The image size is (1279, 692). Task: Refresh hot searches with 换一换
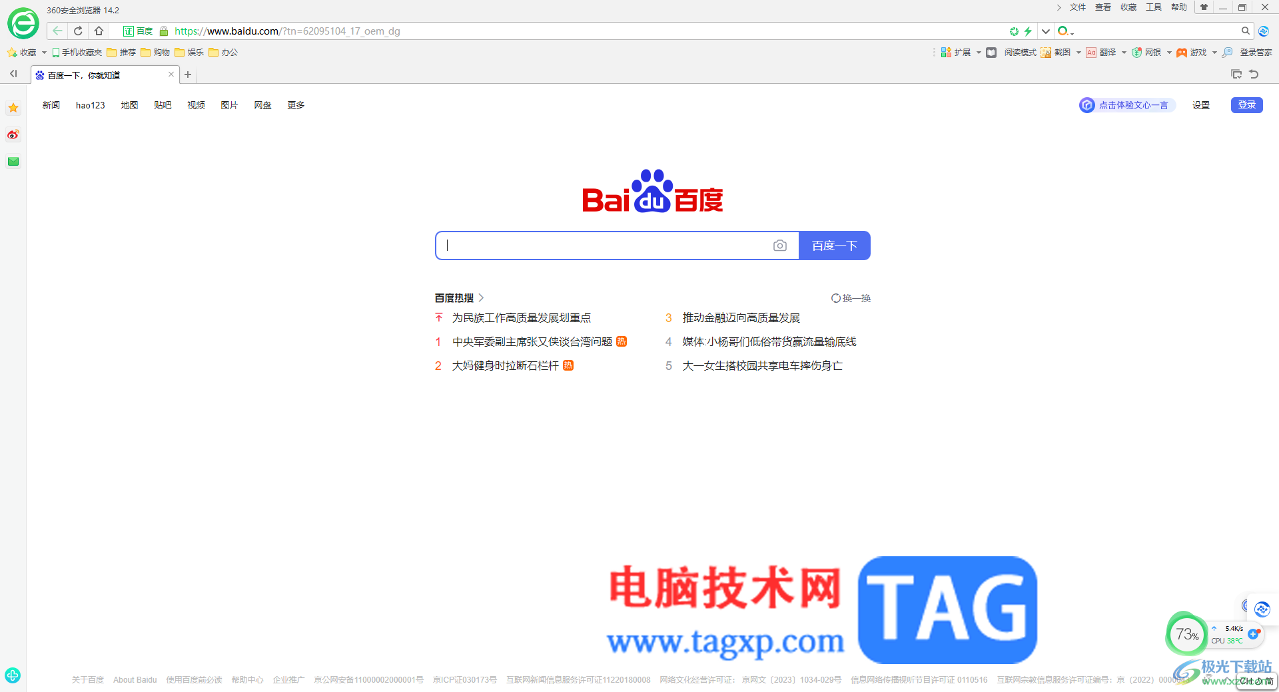[851, 298]
